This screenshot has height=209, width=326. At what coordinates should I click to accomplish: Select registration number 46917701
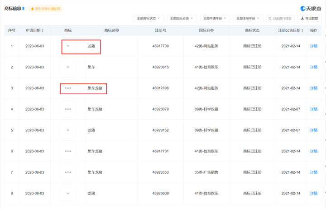click(160, 151)
